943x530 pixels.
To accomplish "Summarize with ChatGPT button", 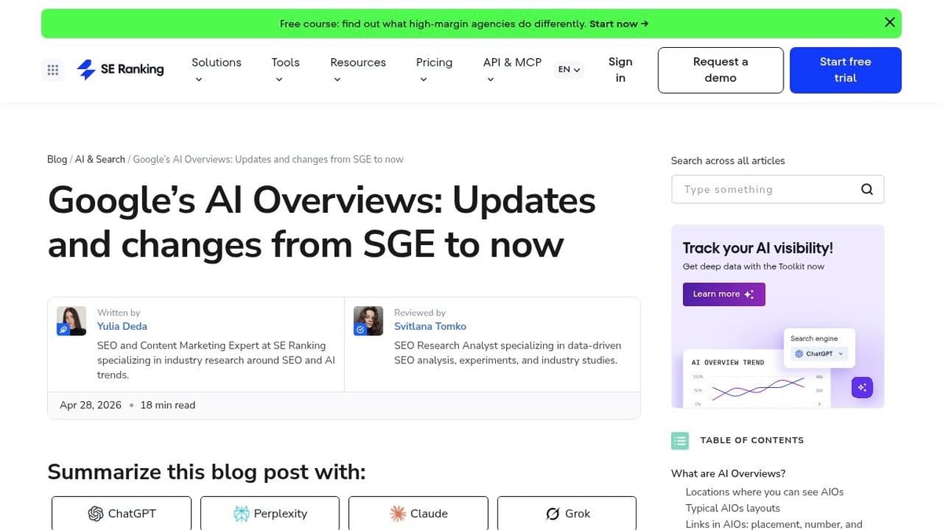I will (121, 514).
